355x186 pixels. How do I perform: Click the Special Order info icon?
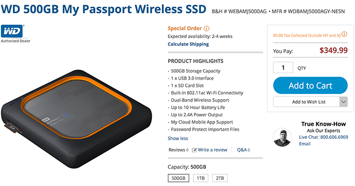206,28
